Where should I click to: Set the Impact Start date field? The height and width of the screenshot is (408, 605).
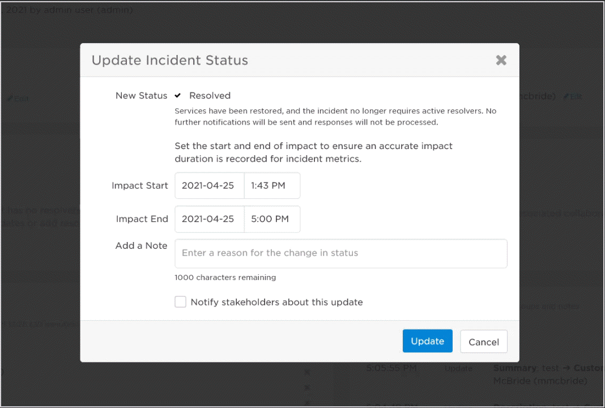[x=210, y=186]
